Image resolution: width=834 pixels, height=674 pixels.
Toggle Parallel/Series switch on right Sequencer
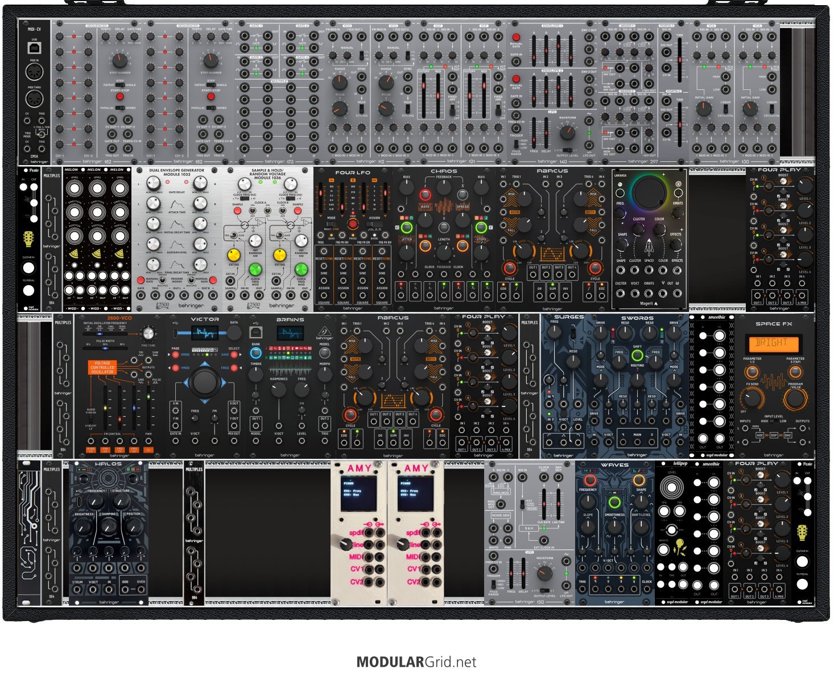[x=210, y=108]
